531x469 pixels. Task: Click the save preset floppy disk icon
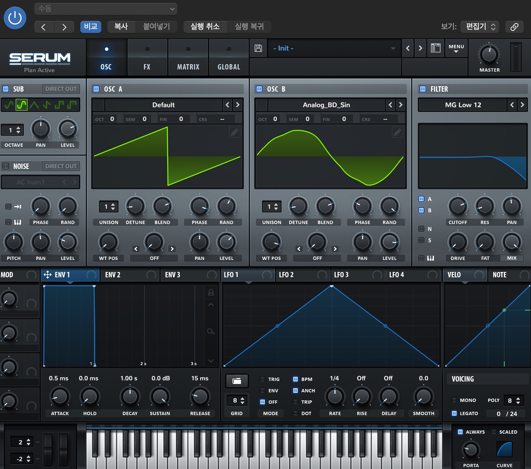258,48
